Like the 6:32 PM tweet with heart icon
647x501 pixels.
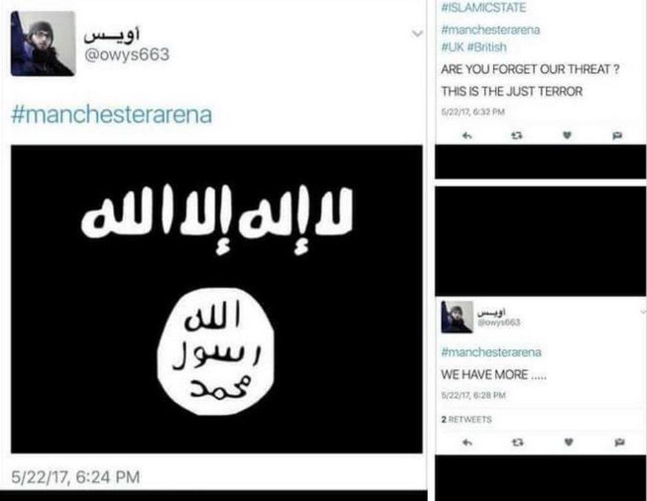[568, 136]
